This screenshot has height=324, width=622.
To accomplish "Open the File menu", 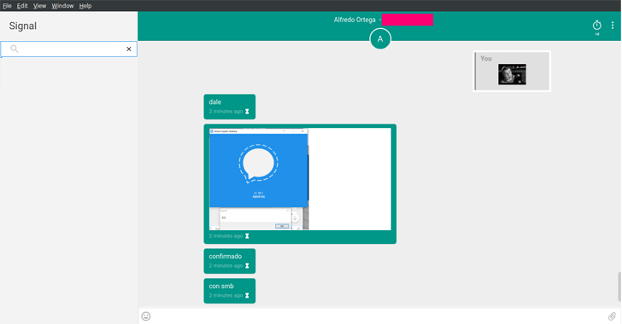I will coord(7,6).
